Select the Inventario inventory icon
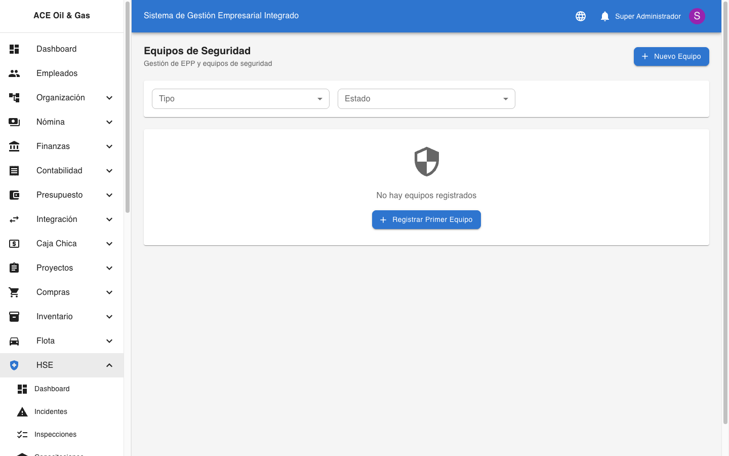 tap(14, 316)
